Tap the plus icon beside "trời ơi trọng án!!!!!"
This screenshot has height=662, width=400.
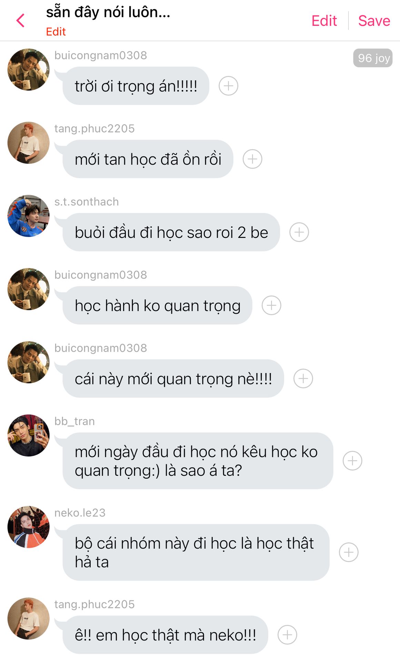[x=229, y=86]
